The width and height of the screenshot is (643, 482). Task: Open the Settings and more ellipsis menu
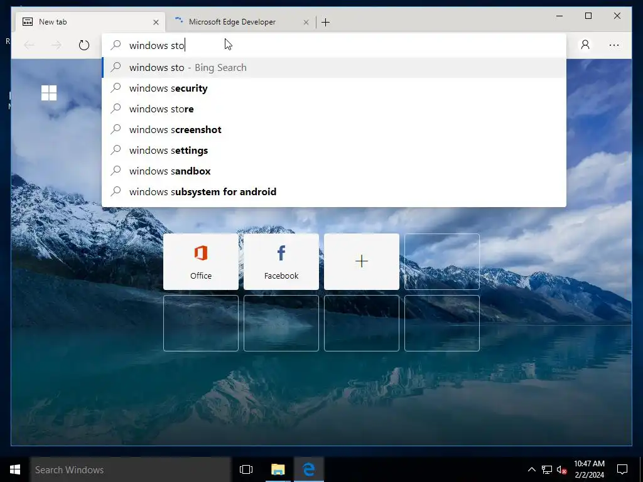pos(614,45)
